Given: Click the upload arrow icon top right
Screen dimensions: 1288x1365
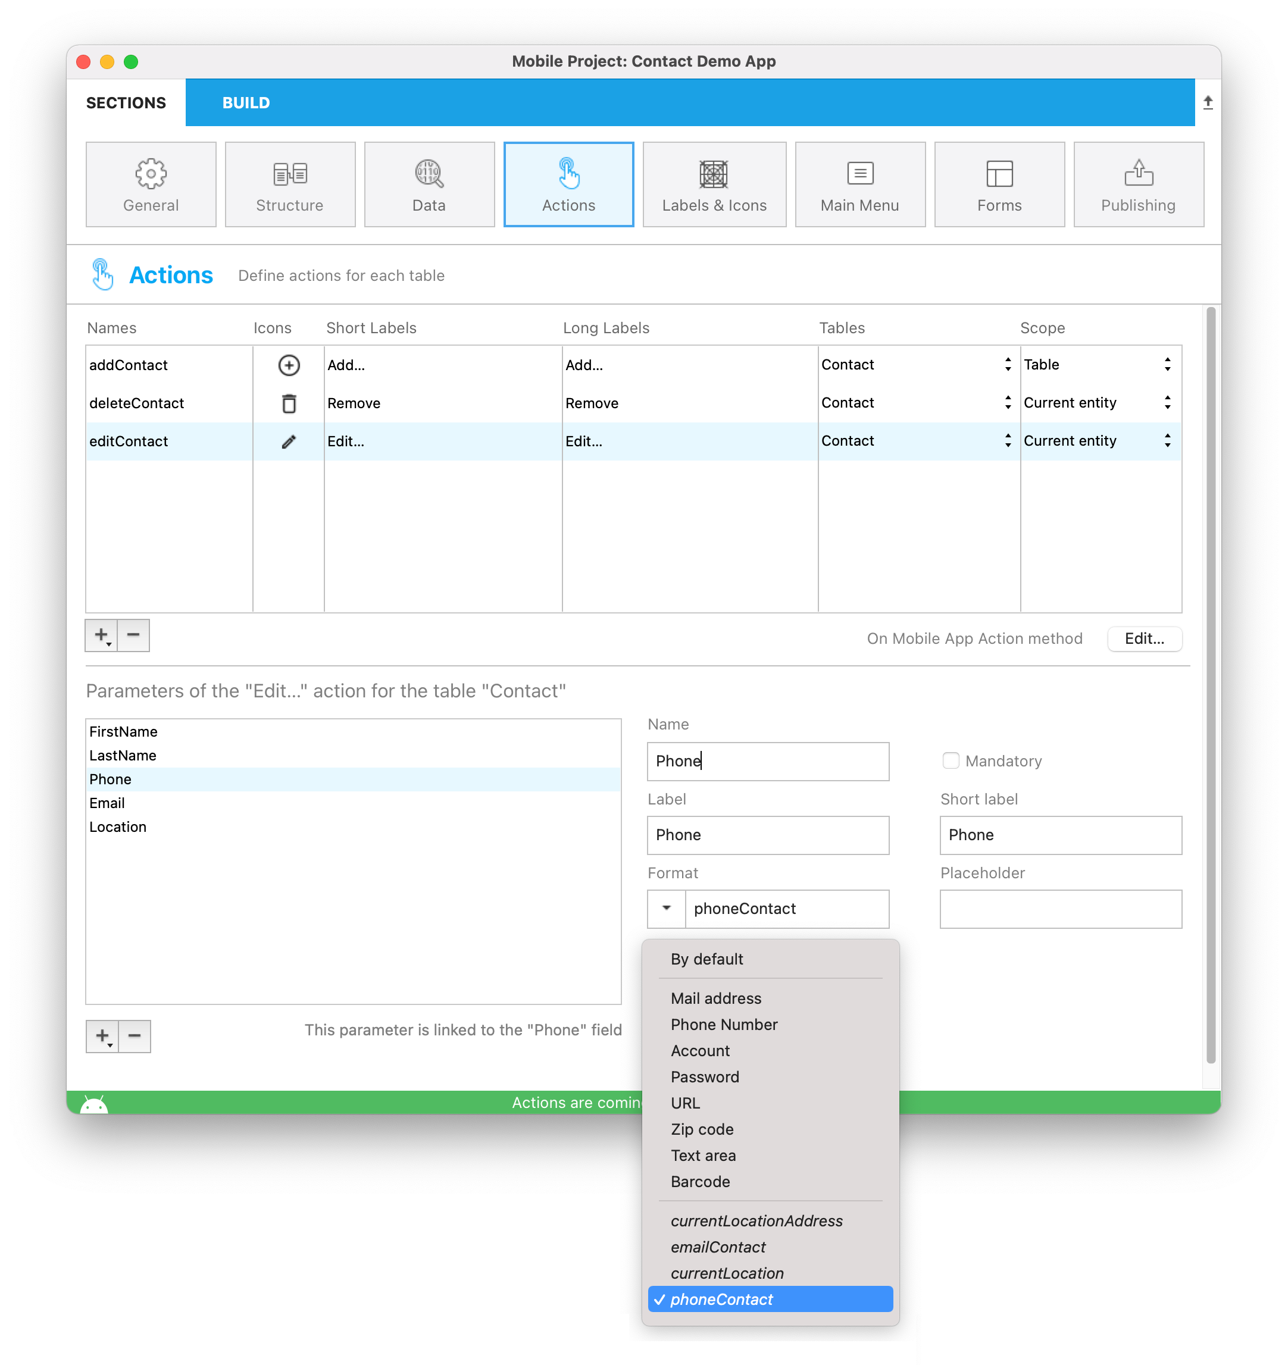Looking at the screenshot, I should 1208,103.
